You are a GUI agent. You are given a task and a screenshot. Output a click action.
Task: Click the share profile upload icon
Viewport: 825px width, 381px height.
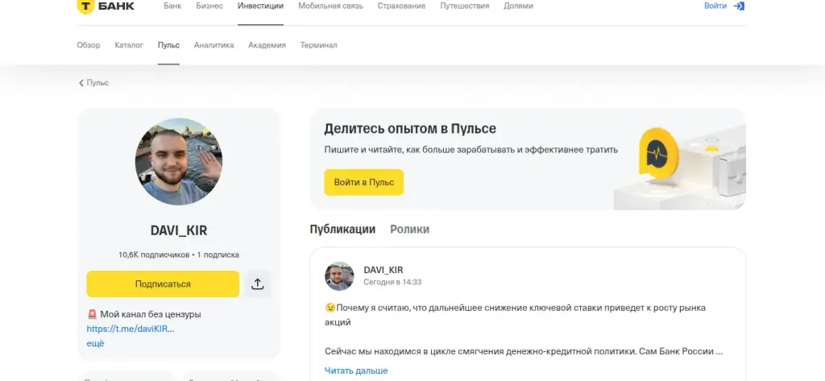[257, 284]
